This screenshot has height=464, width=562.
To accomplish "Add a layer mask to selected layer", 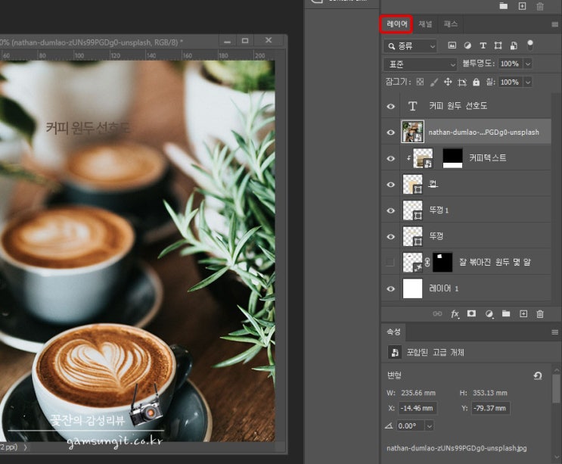I will [x=471, y=314].
